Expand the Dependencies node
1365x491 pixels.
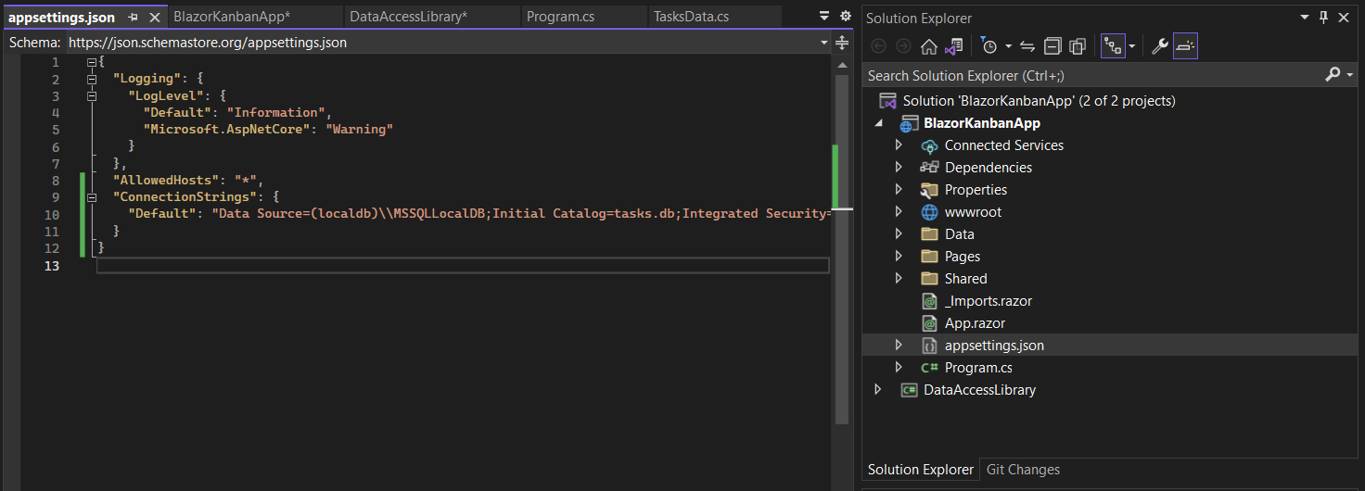coord(899,168)
